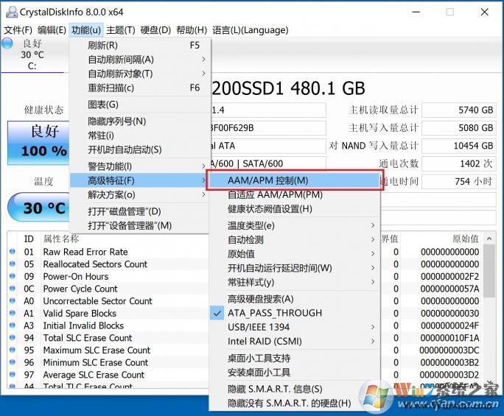Click the status dot for Average SLC Erase Count
504x416 pixels.
click(13, 375)
